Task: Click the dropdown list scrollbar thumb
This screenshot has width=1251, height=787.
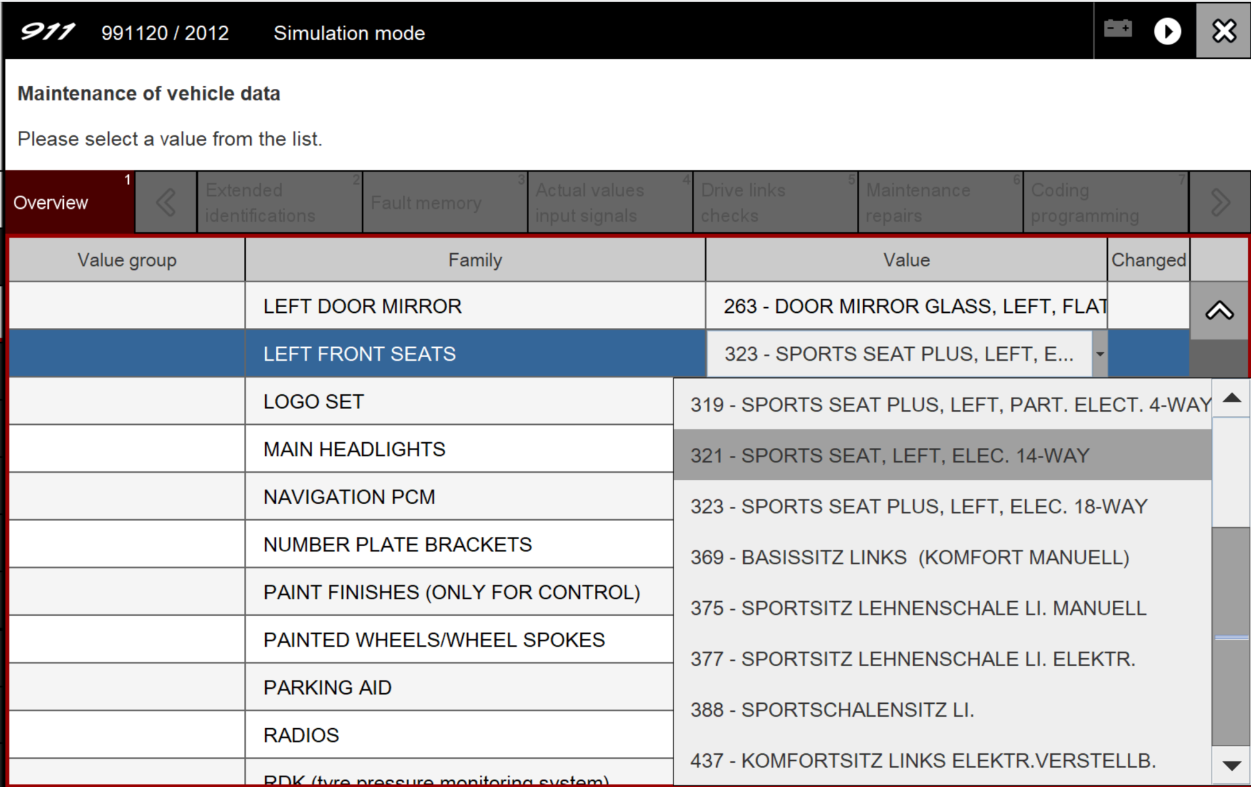Action: 1231,635
